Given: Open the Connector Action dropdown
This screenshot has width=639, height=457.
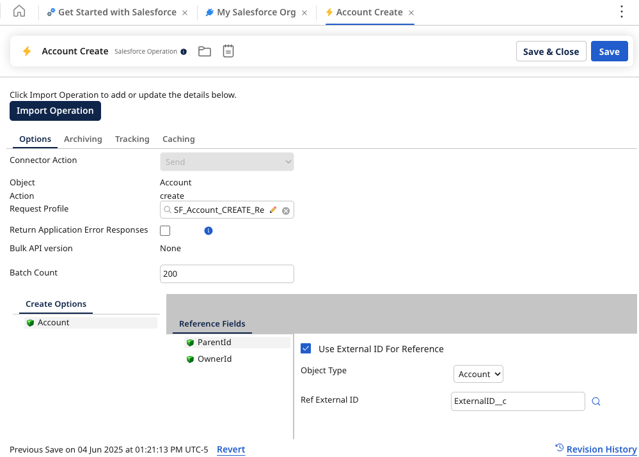Looking at the screenshot, I should pos(226,162).
